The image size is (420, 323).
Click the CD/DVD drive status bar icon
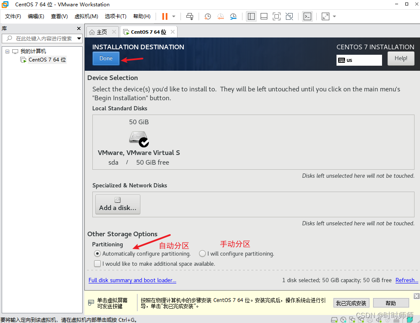(343, 320)
